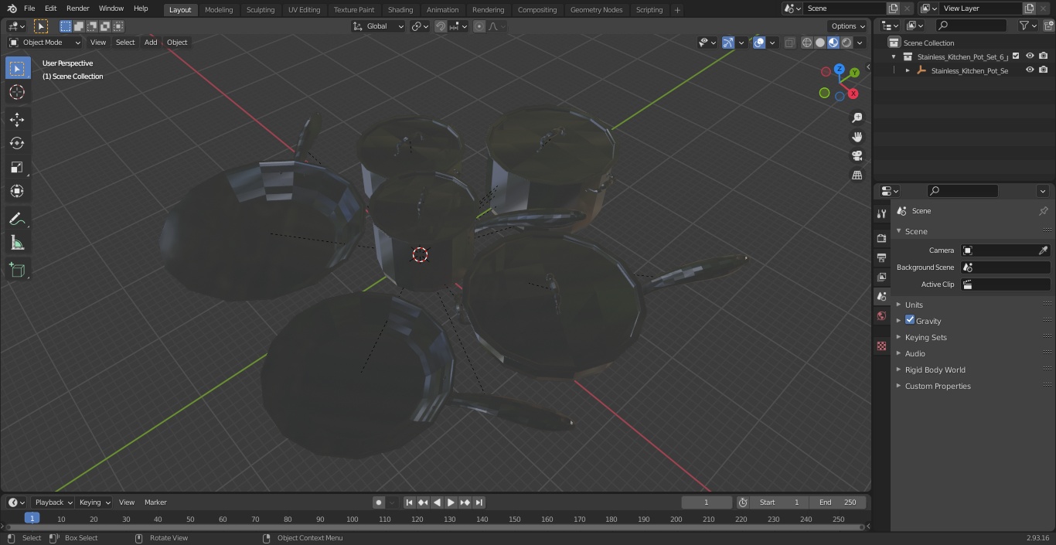The image size is (1056, 545).
Task: Toggle viewport gizmos
Action: 728,43
